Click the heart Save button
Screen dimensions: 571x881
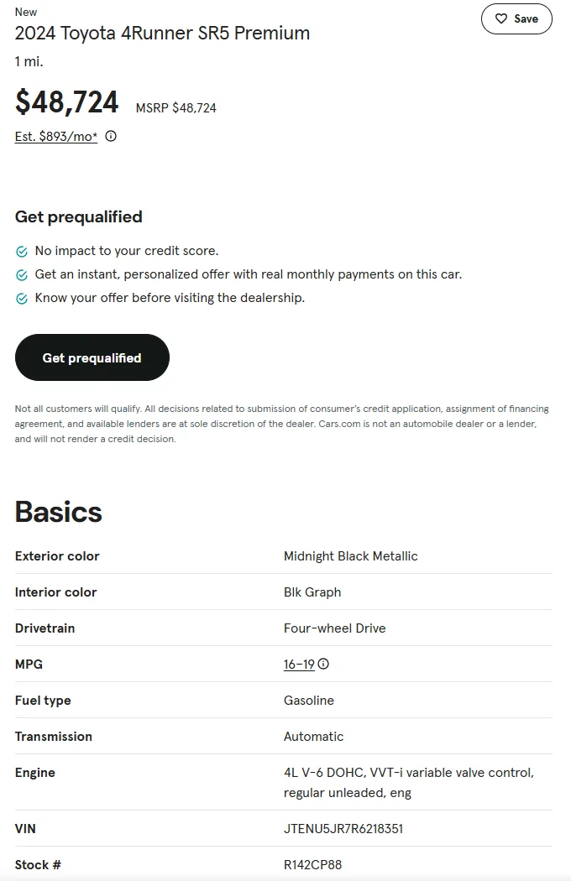tap(516, 19)
